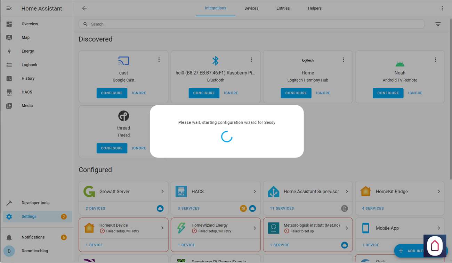
Task: Switch to the Integrations tab
Action: [x=216, y=8]
